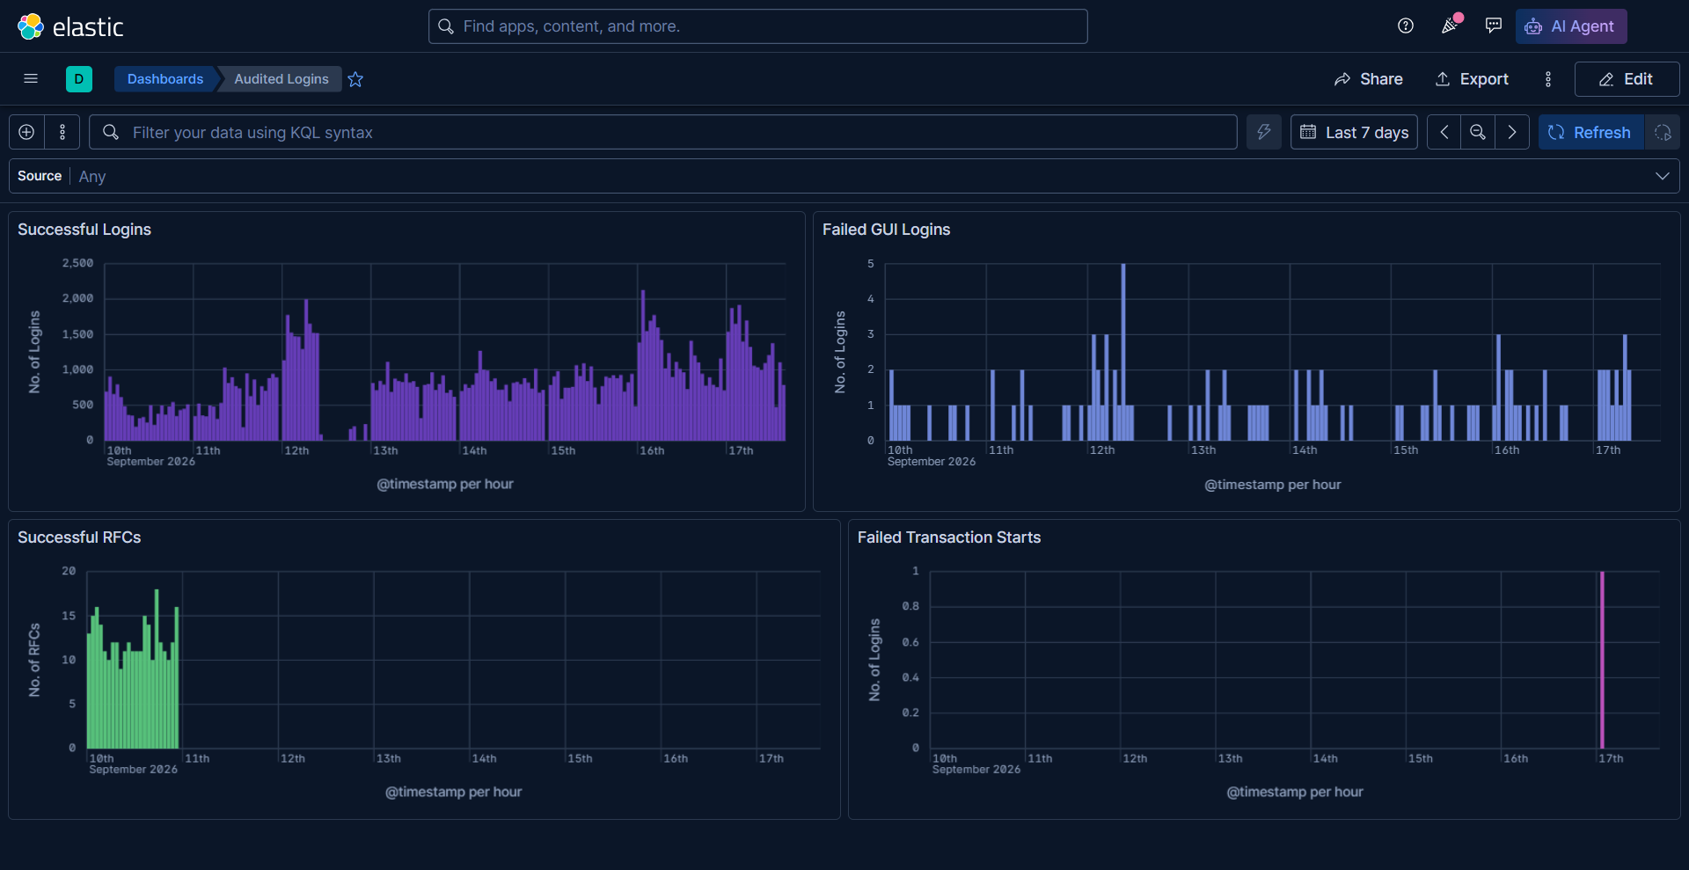Zoom out the time range
This screenshot has width=1689, height=870.
tap(1478, 132)
